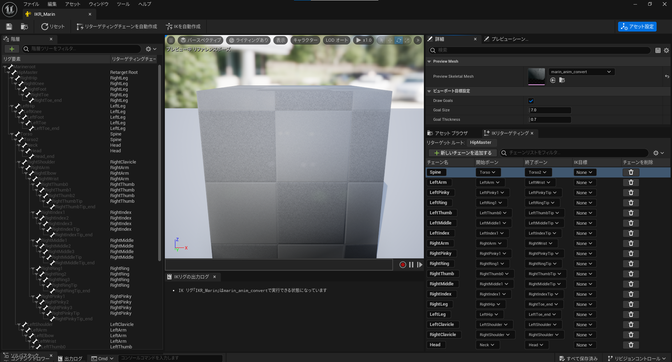Delete the RightLeg chain
The height and width of the screenshot is (362, 672).
[x=631, y=304]
